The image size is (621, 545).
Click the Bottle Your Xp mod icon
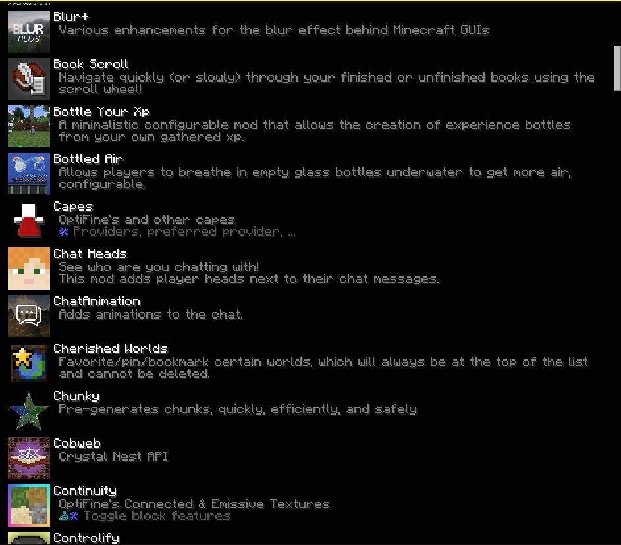coord(29,126)
